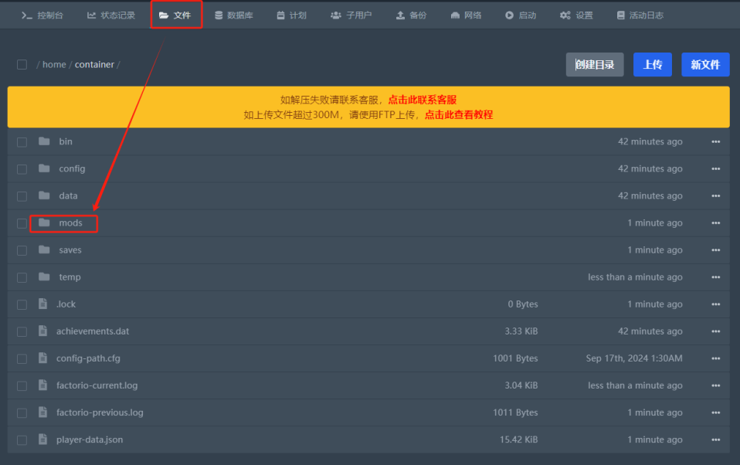The height and width of the screenshot is (465, 740).
Task: Tick the checkbox for the mods folder
Action: tap(22, 223)
